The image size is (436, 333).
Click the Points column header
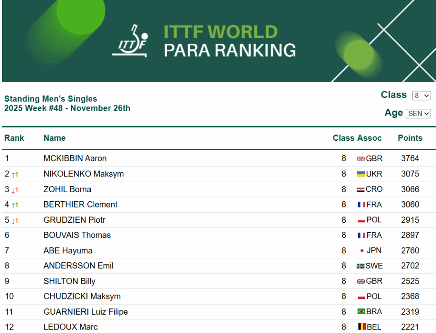pos(410,138)
